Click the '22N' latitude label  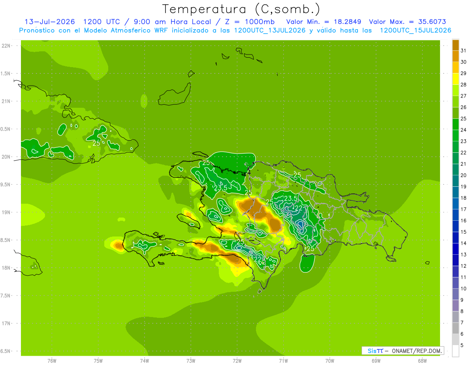tap(6, 45)
